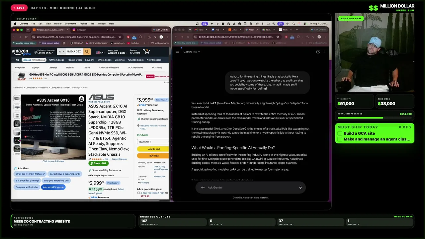Click the Buy Now button
Viewport: 425px width, 239px height.
click(x=153, y=156)
